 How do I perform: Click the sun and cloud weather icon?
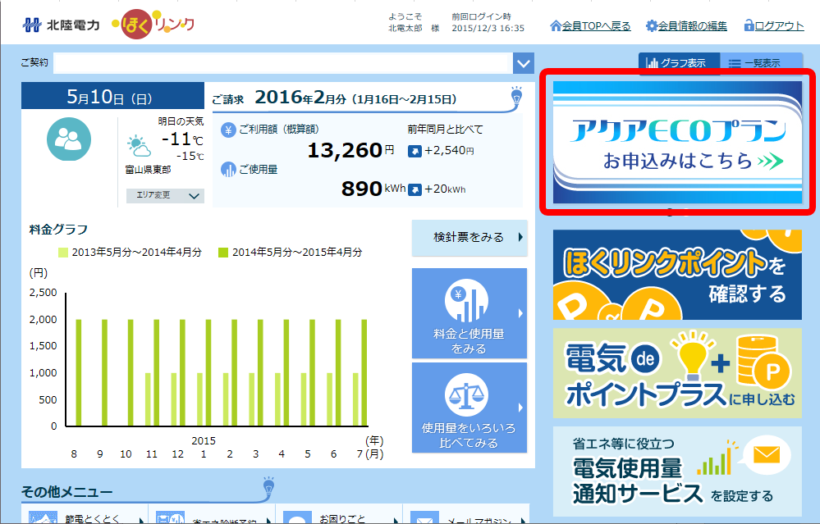click(x=139, y=146)
